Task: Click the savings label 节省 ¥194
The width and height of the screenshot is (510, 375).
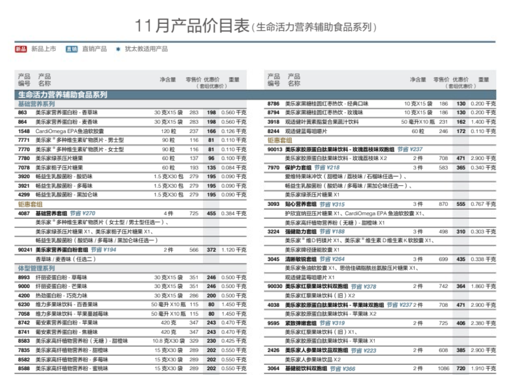Action: click(x=104, y=250)
